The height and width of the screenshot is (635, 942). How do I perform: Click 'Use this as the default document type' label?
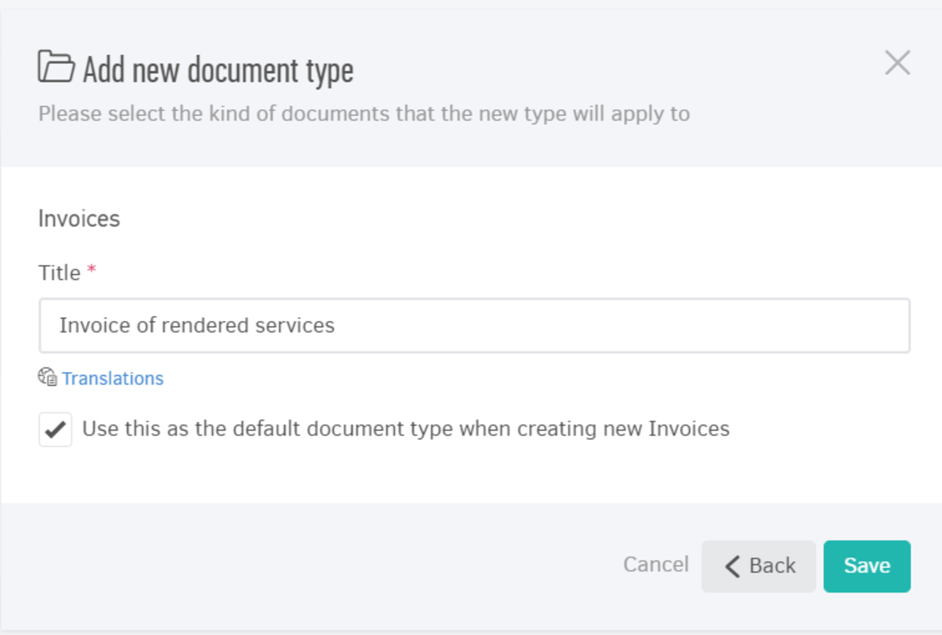click(x=406, y=429)
